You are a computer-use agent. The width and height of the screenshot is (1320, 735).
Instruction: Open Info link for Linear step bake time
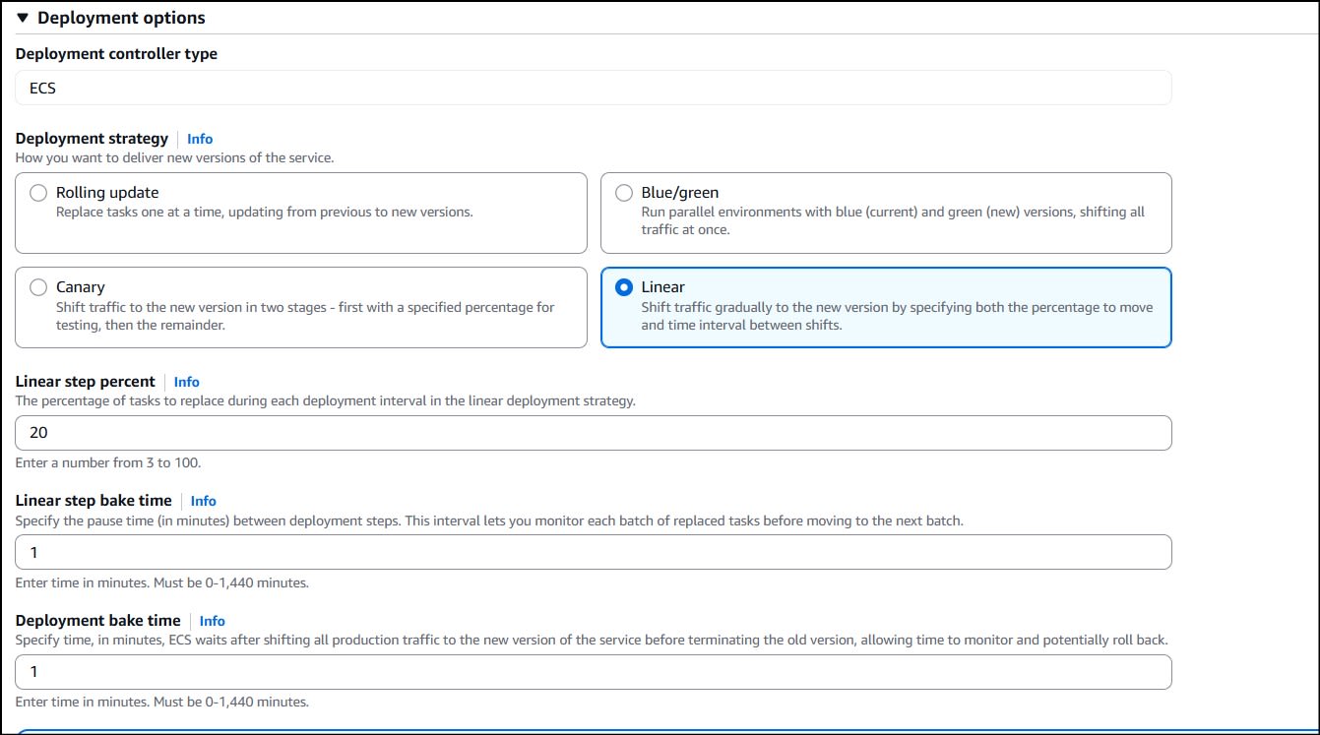click(203, 501)
